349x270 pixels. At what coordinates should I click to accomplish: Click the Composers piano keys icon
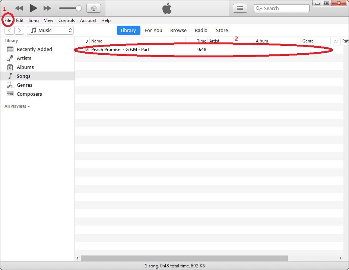10,94
